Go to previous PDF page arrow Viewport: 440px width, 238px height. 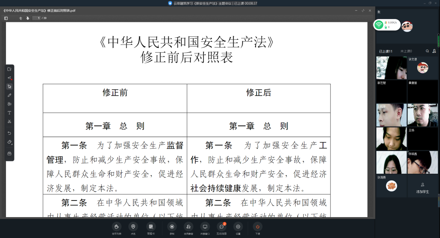21,18
